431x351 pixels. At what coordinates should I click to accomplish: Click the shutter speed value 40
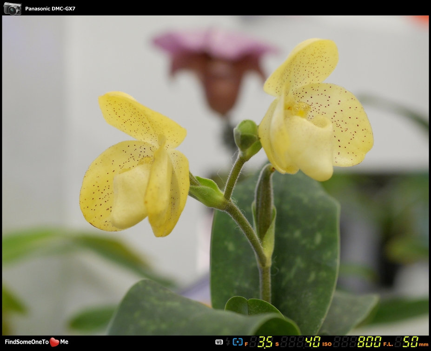coord(313,342)
